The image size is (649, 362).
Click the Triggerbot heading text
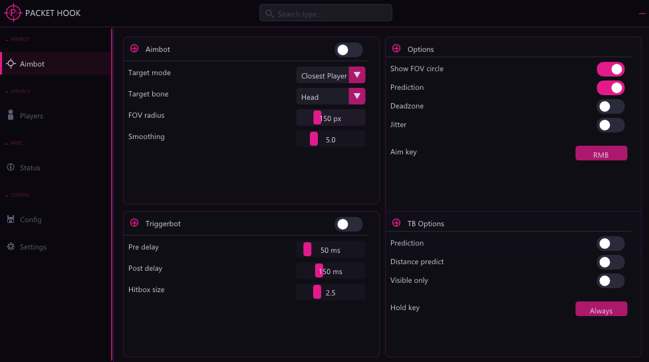163,224
